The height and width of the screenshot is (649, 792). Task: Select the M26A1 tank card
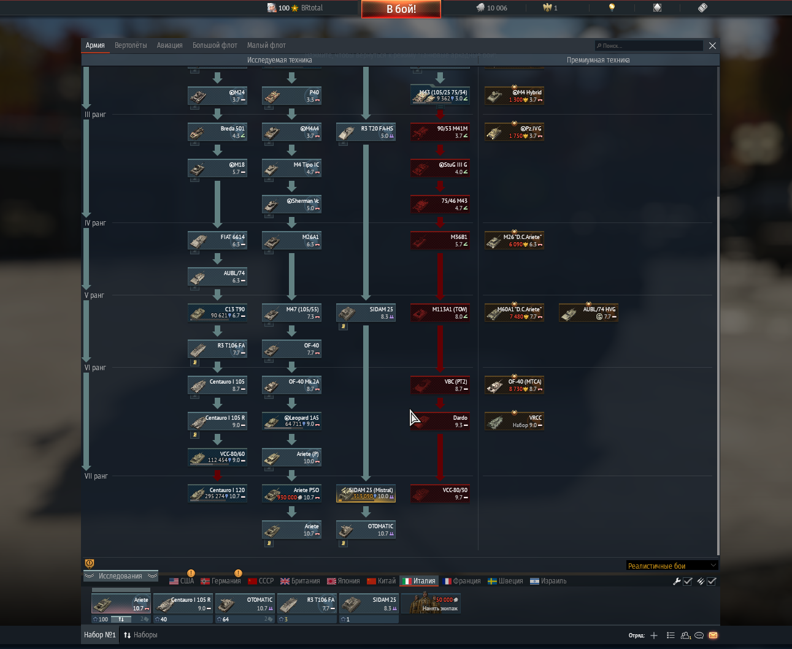291,240
